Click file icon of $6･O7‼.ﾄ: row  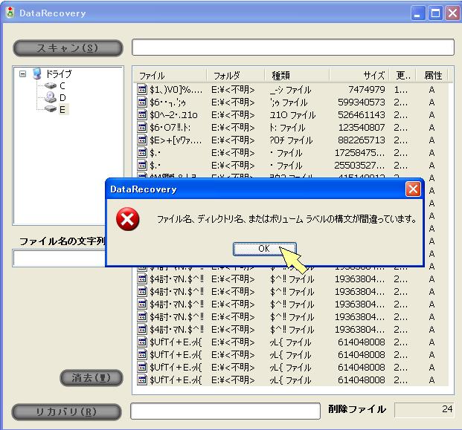point(142,127)
